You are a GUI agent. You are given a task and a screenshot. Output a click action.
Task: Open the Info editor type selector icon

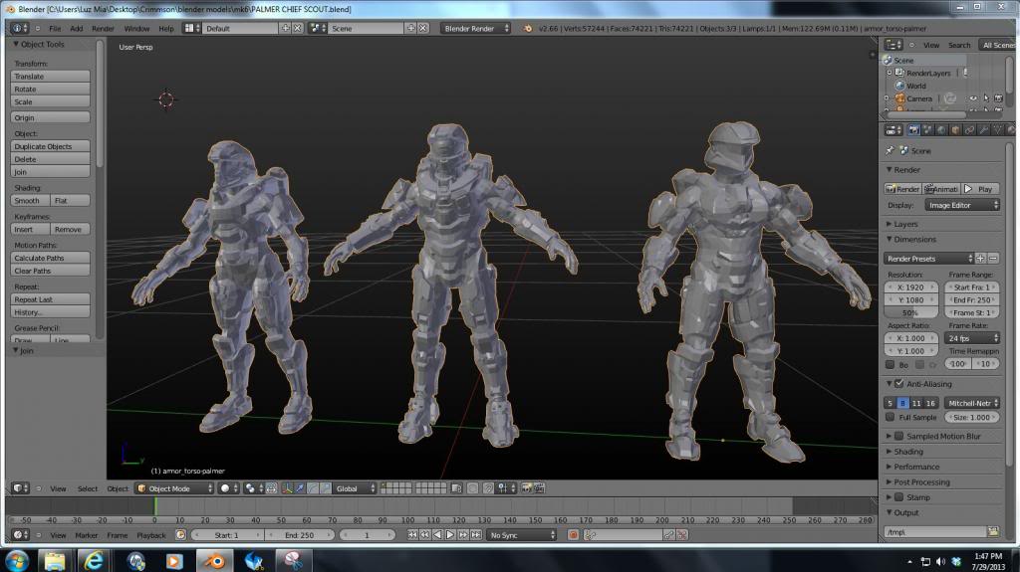[x=19, y=28]
